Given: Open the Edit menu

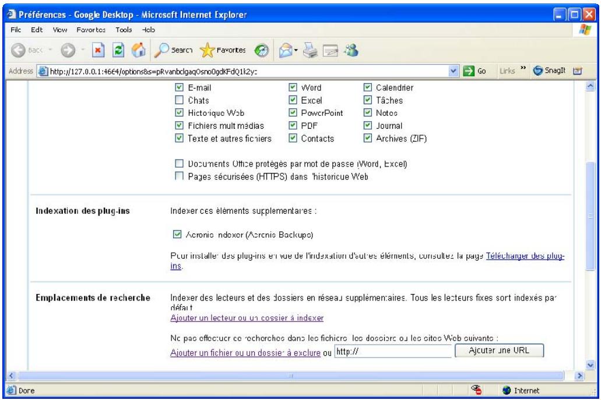Looking at the screenshot, I should click(x=37, y=30).
